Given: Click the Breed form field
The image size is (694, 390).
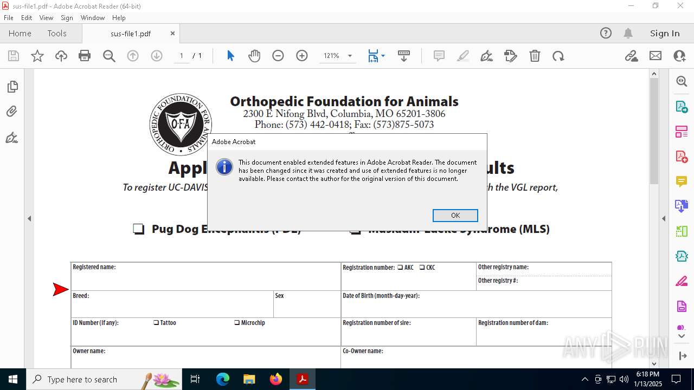Looking at the screenshot, I should point(172,304).
